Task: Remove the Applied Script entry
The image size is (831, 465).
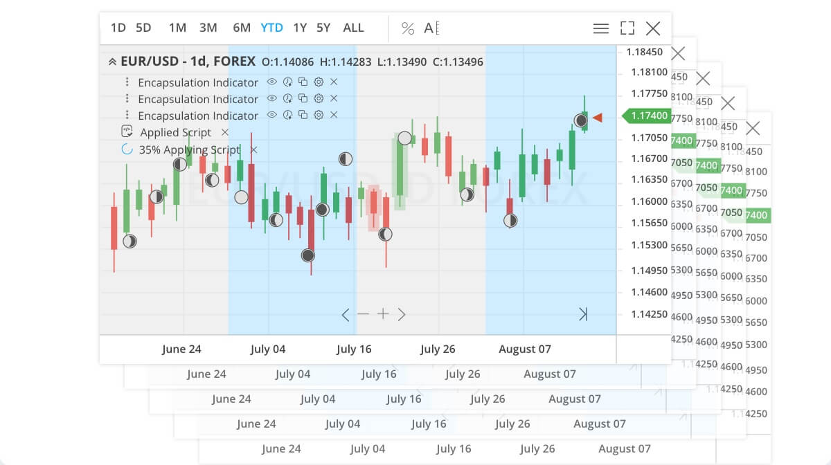Action: pyautogui.click(x=224, y=132)
